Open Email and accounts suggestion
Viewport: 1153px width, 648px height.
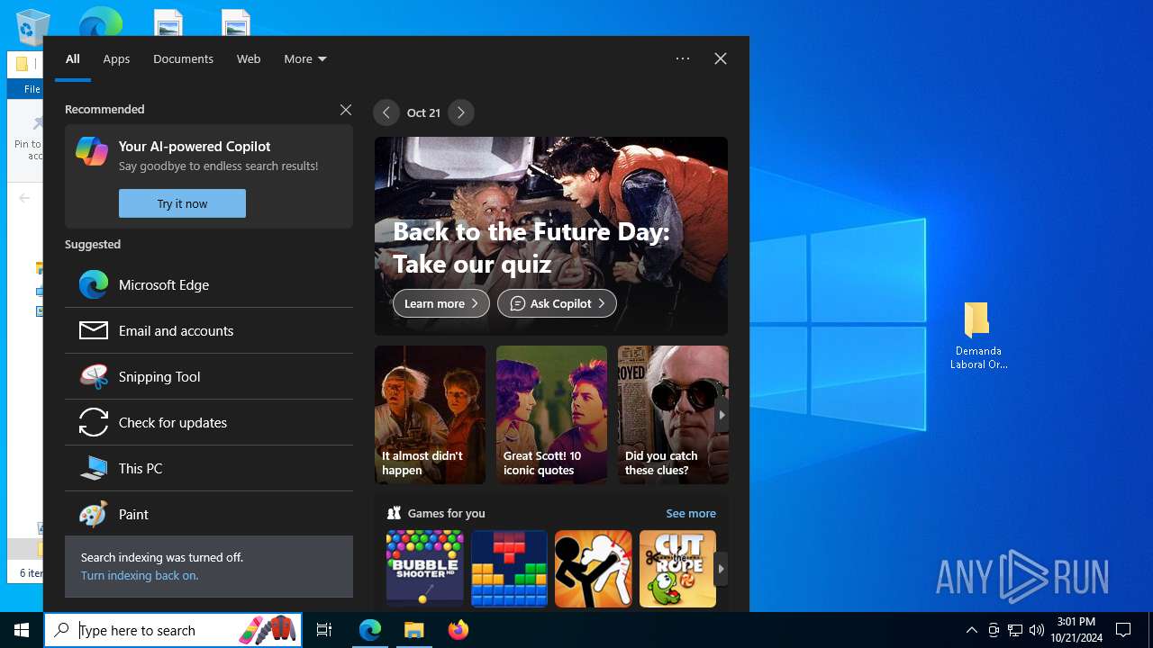(209, 330)
